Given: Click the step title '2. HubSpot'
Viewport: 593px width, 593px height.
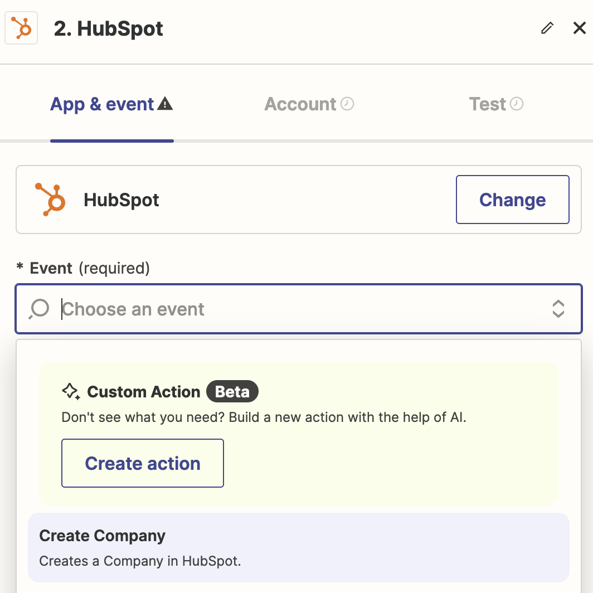Looking at the screenshot, I should tap(109, 29).
